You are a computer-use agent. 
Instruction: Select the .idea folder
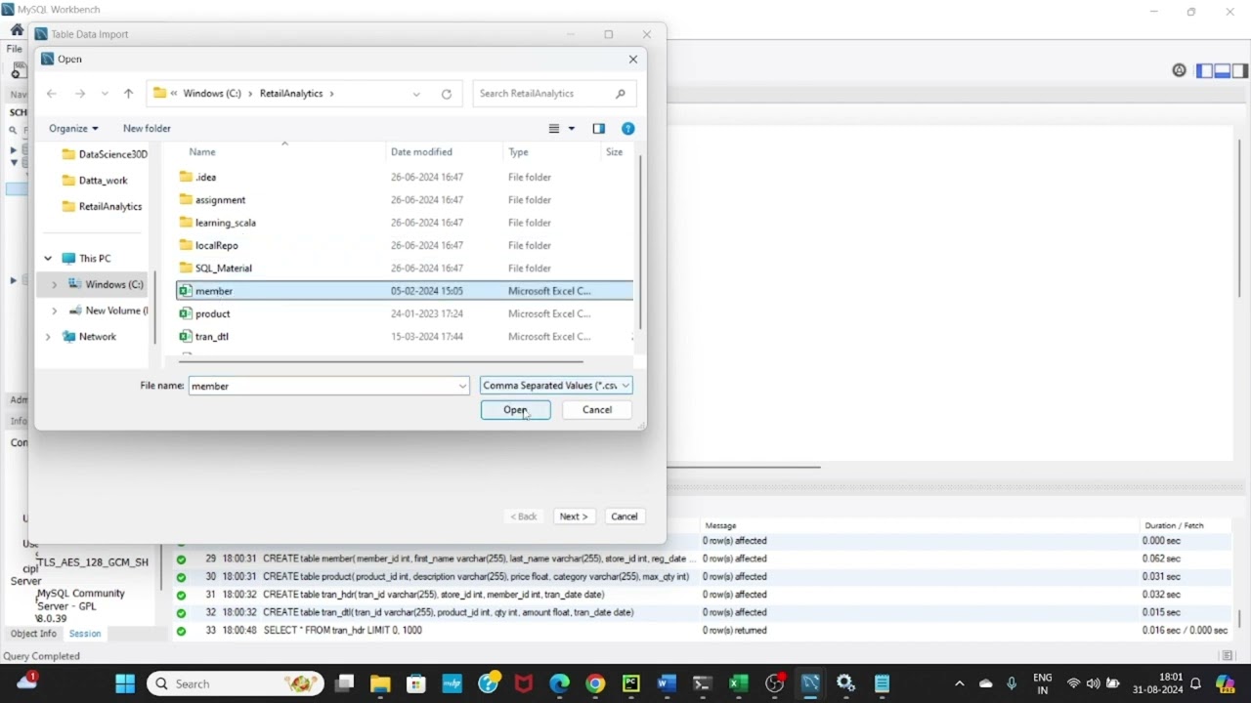pos(405,177)
